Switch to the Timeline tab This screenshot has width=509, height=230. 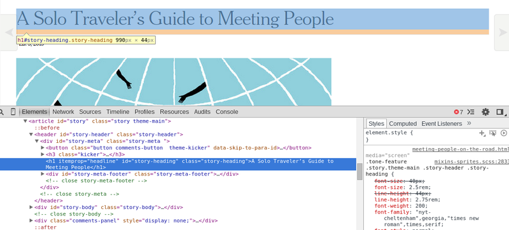118,112
